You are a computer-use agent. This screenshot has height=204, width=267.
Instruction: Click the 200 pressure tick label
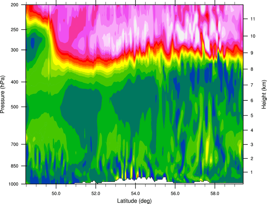point(15,5)
